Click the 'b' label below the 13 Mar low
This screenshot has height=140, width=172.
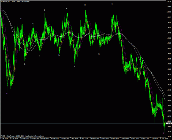click(99, 54)
